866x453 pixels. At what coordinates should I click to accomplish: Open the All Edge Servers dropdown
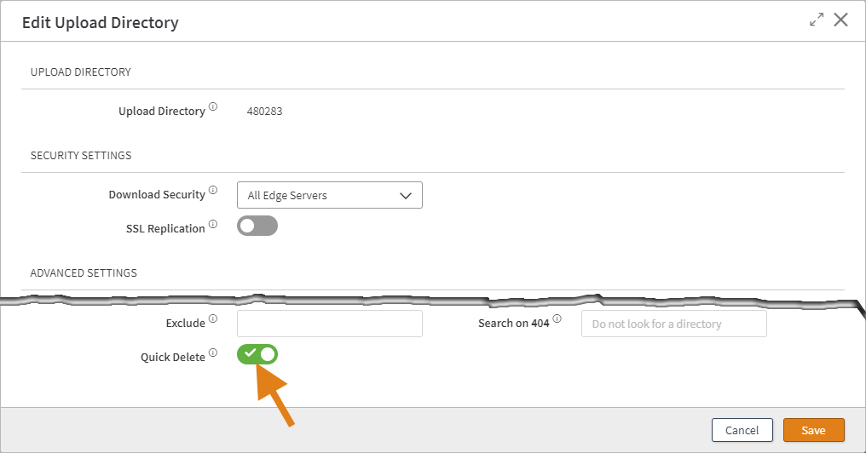pyautogui.click(x=329, y=195)
